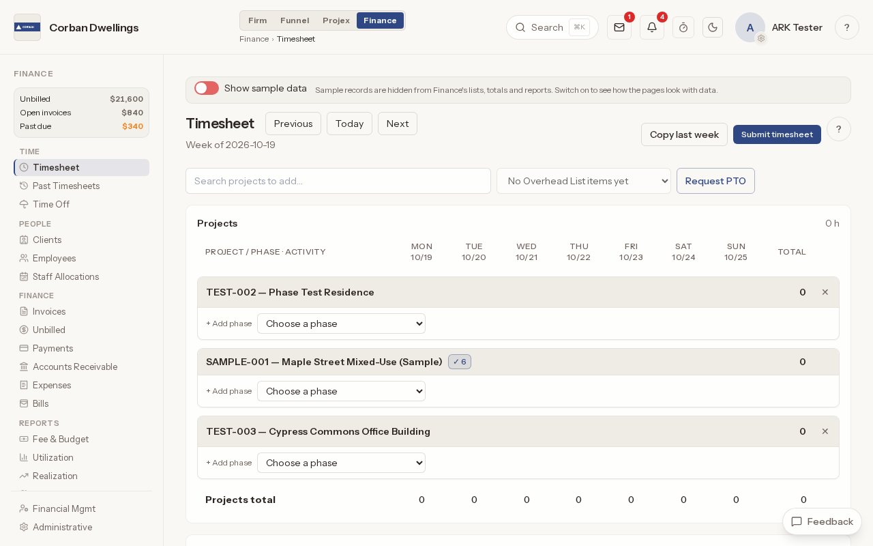Click the SAMPLE-001 badge showing 6

(460, 362)
